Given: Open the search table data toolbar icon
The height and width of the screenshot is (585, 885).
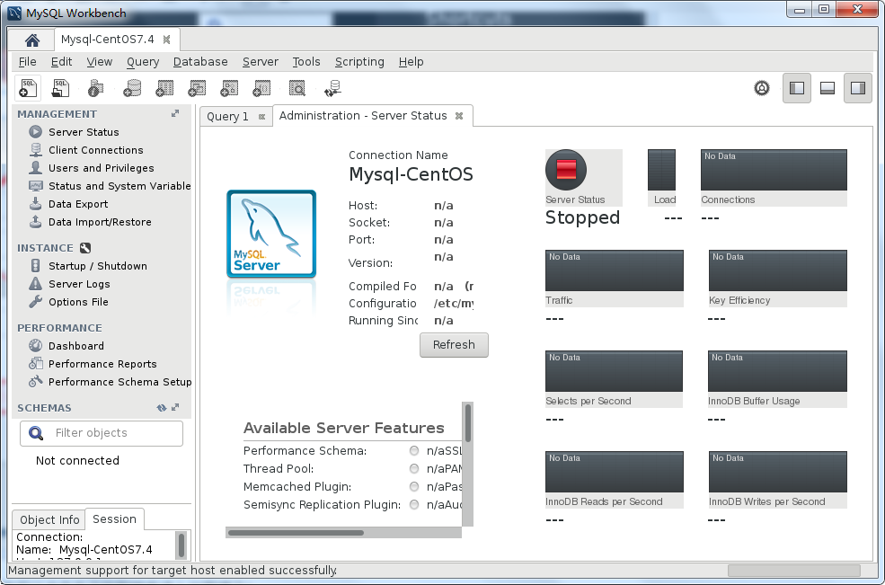Looking at the screenshot, I should 296,89.
